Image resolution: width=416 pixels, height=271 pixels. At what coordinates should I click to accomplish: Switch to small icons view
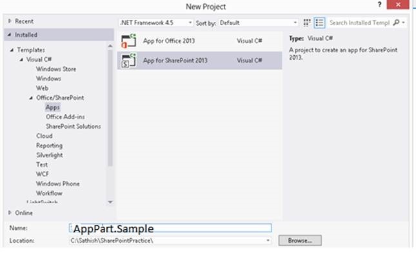click(307, 23)
